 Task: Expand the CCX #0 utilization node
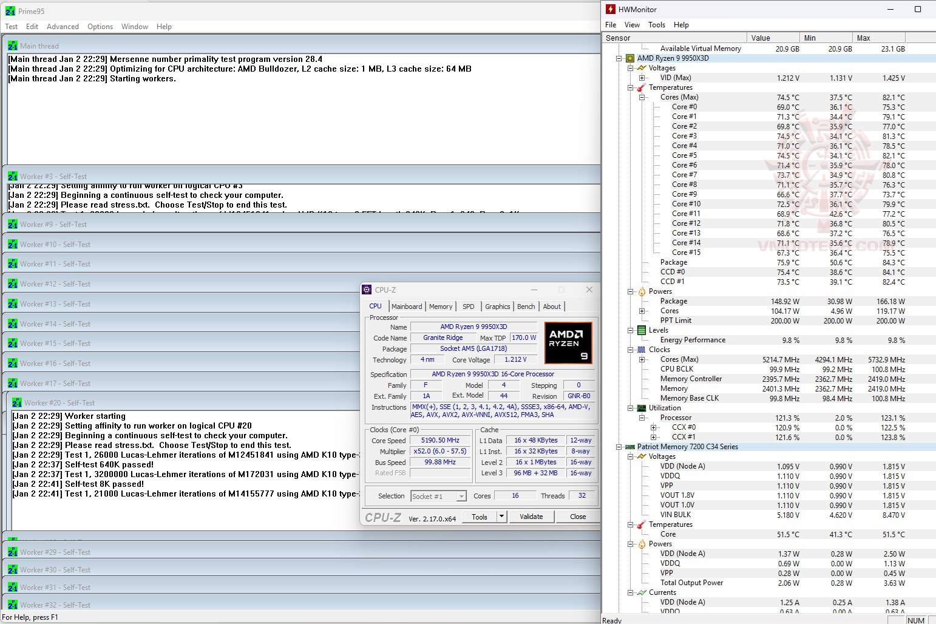tap(653, 427)
